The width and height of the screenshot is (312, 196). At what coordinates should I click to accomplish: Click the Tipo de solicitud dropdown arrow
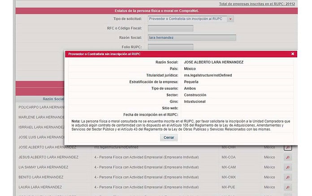coord(230,19)
